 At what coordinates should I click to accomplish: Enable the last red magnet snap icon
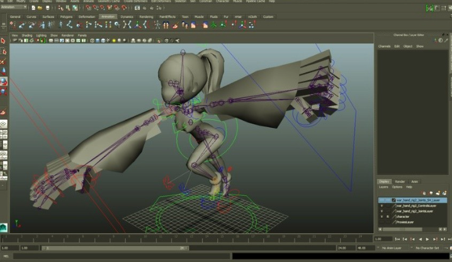(x=124, y=8)
